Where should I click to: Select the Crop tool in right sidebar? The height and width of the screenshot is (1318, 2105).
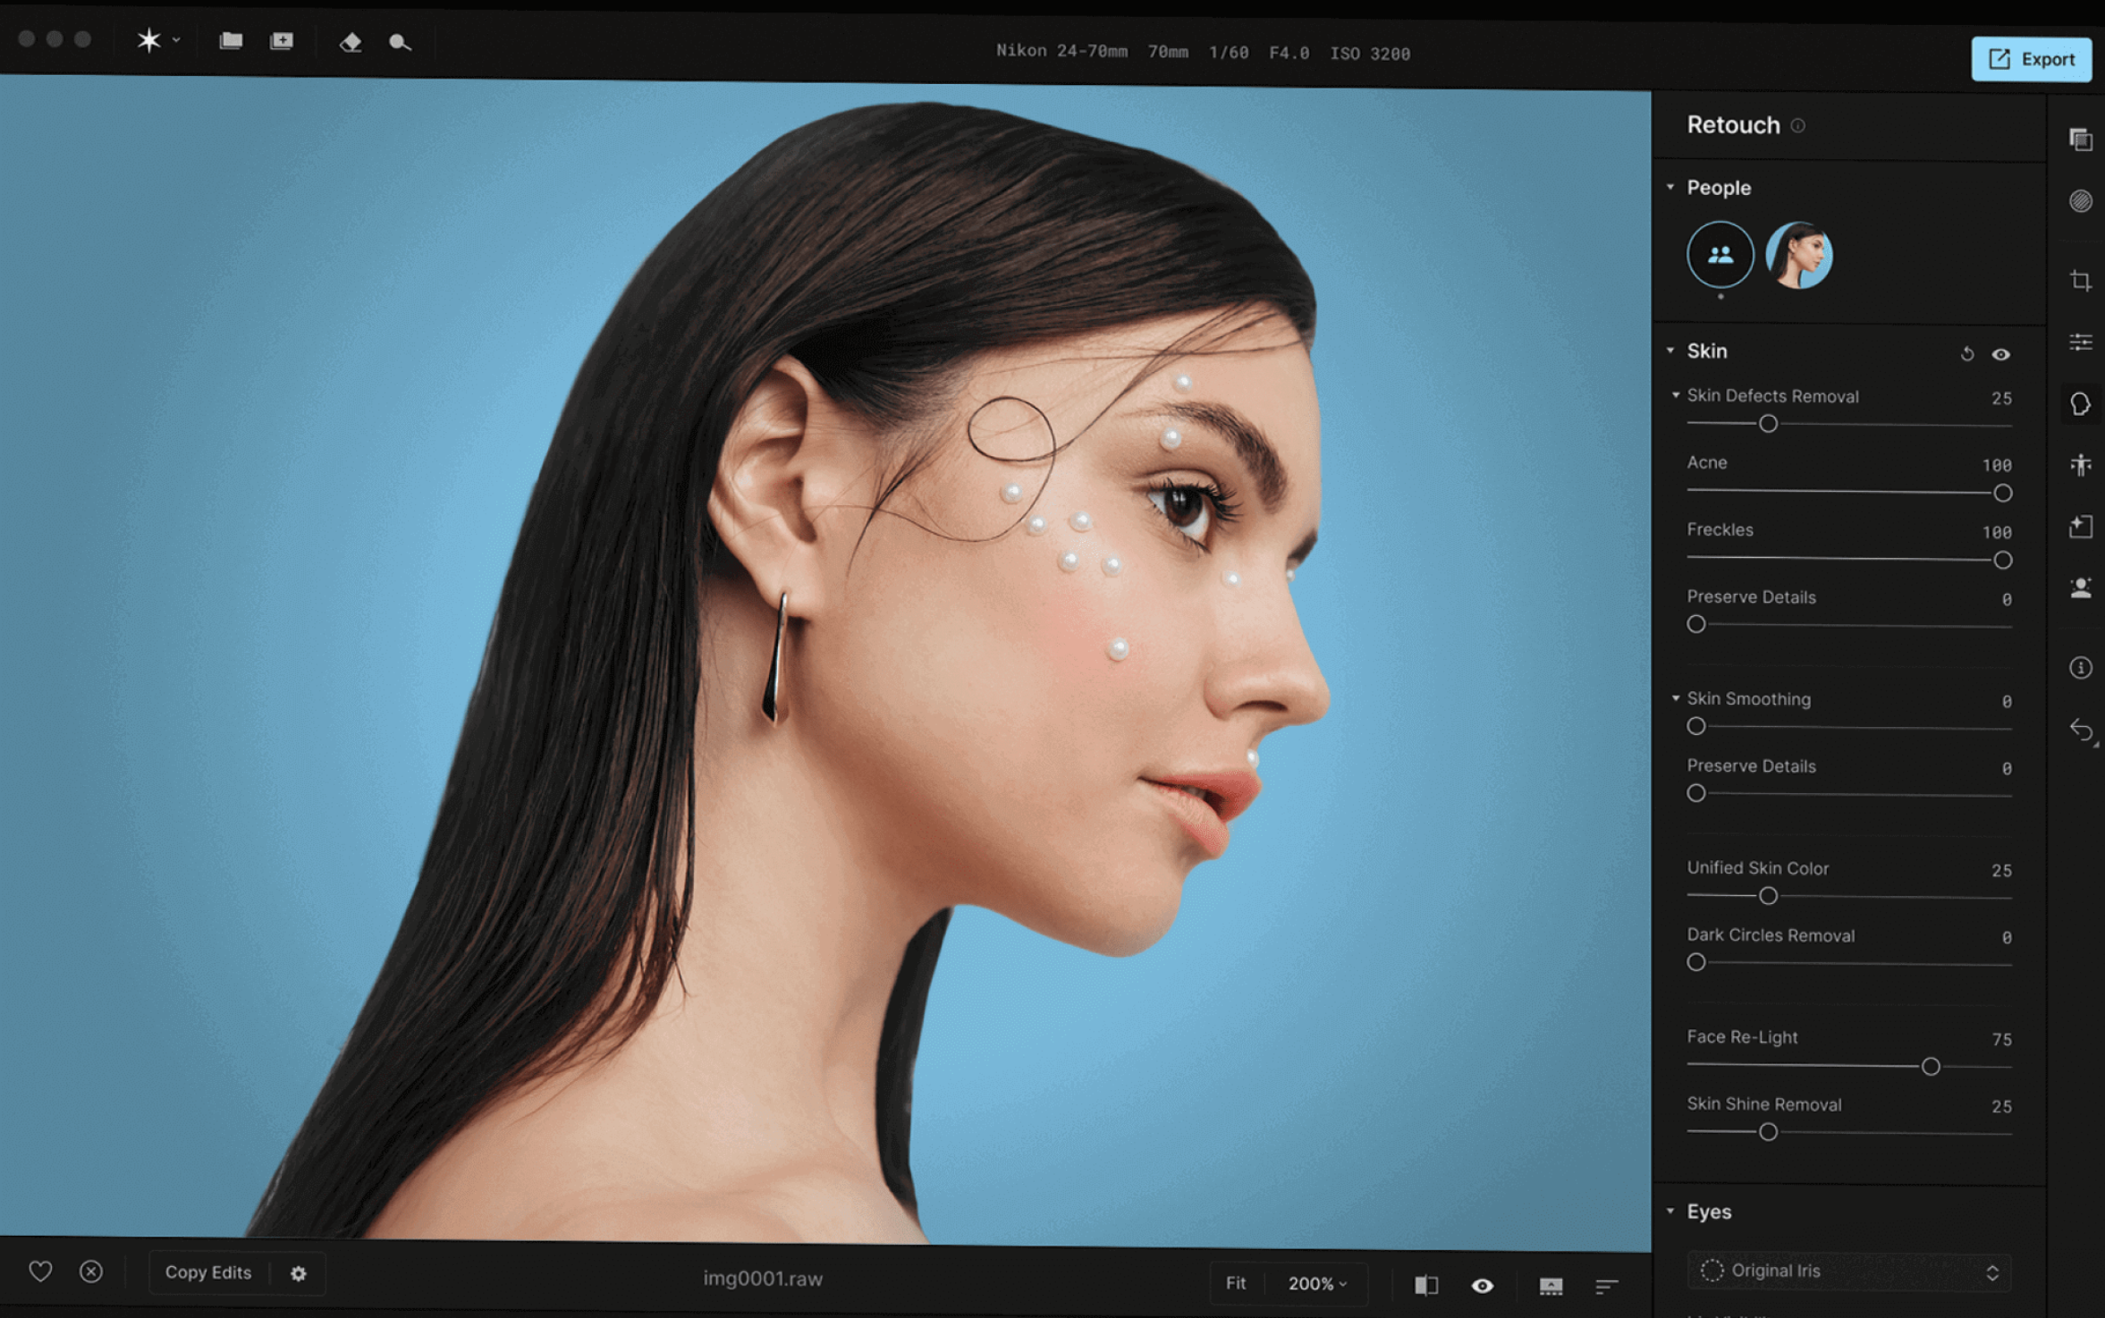(x=2081, y=281)
